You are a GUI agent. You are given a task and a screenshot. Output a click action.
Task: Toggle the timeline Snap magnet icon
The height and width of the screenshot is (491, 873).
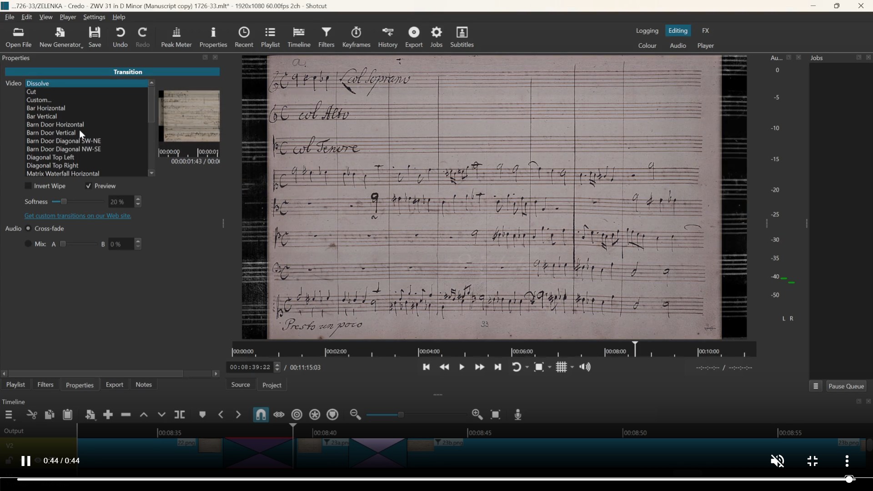click(261, 415)
